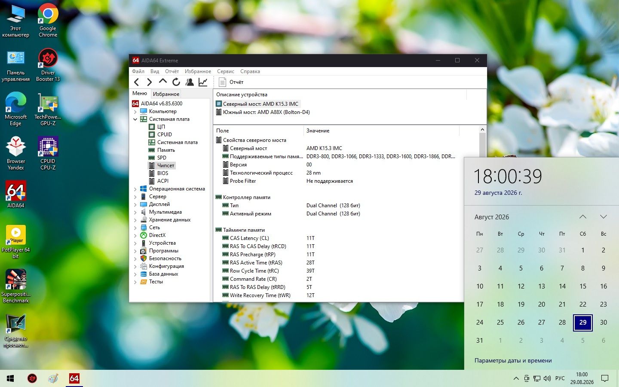Select TechPowerUp GPU-Z desktop shortcut
619x387 pixels.
tap(48, 109)
